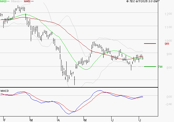This screenshot has width=174, height=122.
Task: Click the MA20 legend label
Action: click(x=3, y=1)
